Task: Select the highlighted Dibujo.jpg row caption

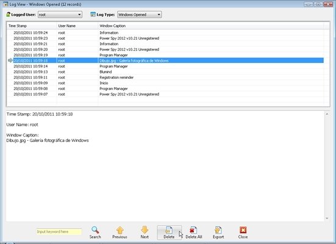Action: (134, 61)
